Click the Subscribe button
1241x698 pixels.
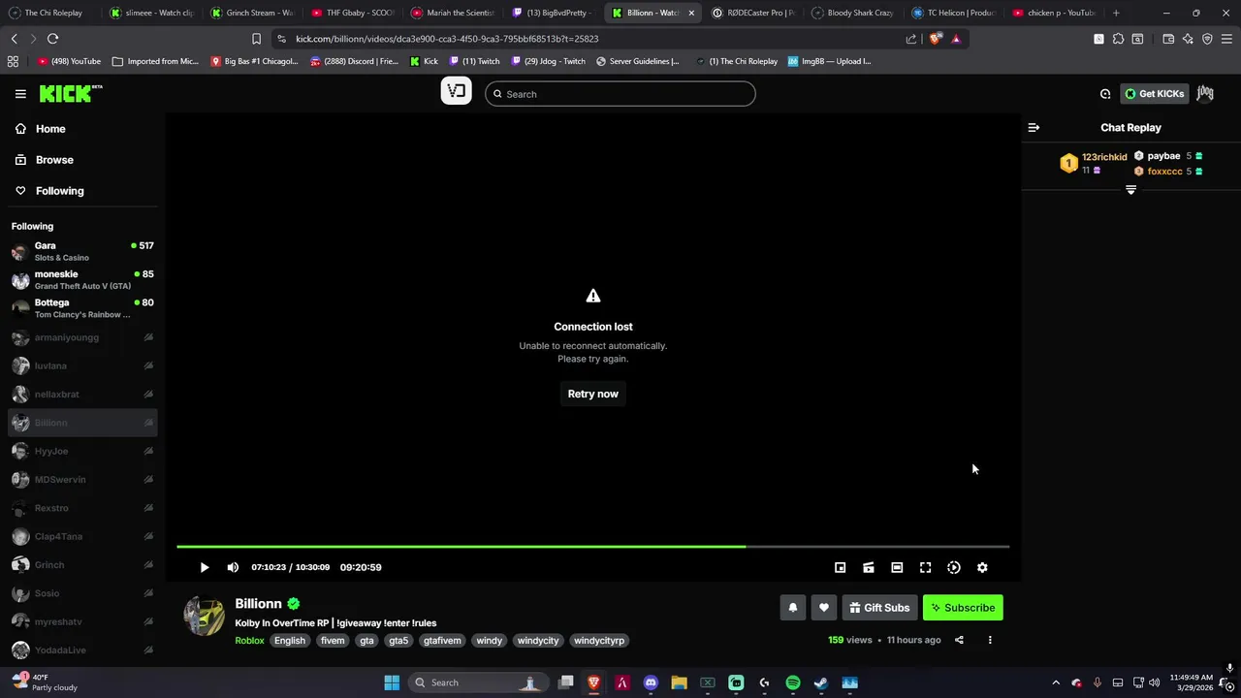click(963, 608)
